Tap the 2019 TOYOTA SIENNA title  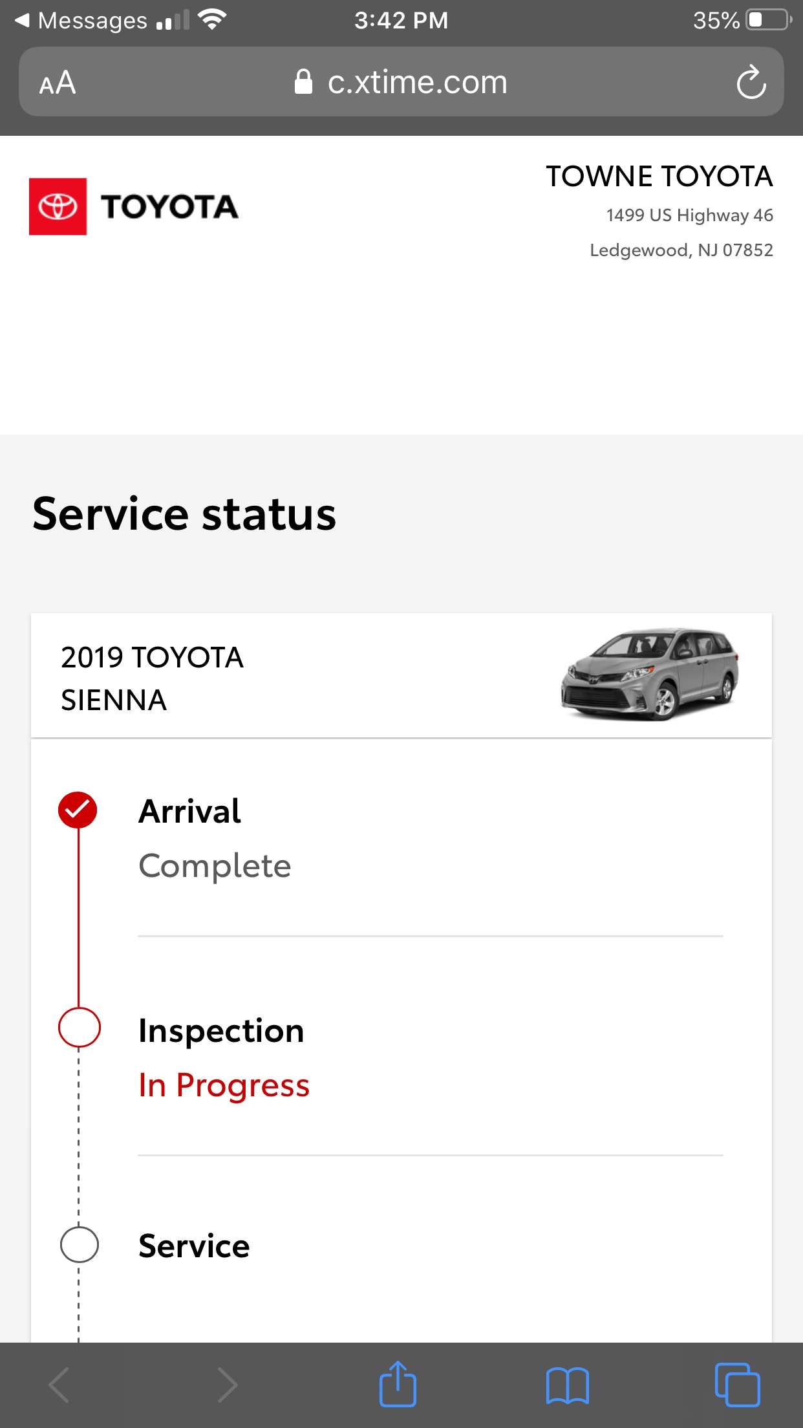153,678
